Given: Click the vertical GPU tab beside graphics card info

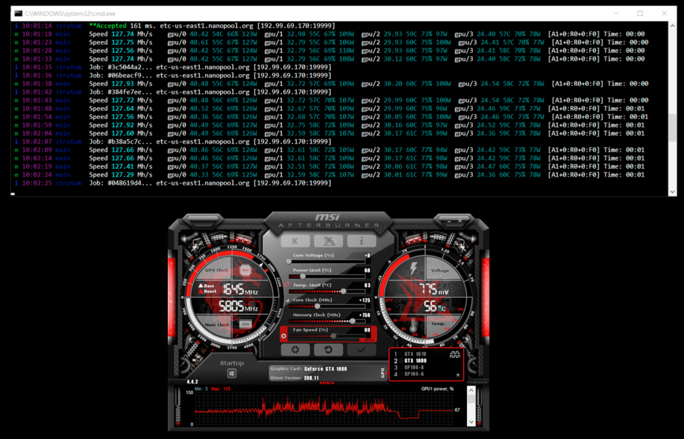Looking at the screenshot, I should [x=383, y=373].
